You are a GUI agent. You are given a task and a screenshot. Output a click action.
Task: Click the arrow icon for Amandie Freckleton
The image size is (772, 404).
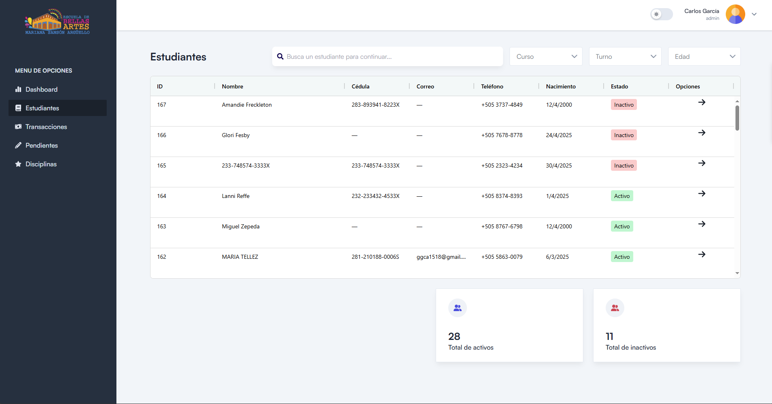point(701,102)
